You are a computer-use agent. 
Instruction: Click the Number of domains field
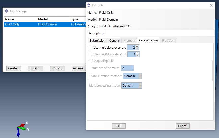[127, 68]
